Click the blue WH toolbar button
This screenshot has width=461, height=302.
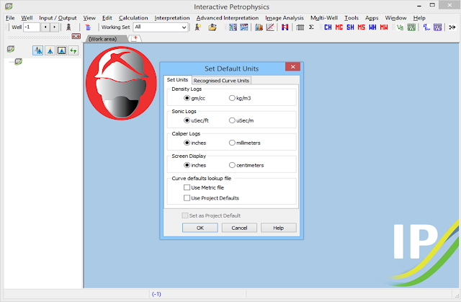click(x=372, y=27)
